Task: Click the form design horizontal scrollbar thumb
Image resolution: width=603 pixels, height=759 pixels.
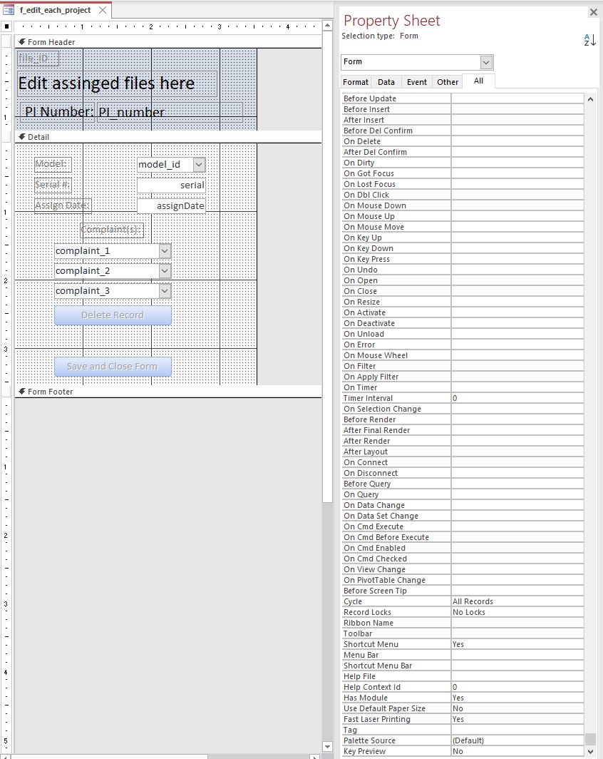Action: 109,756
